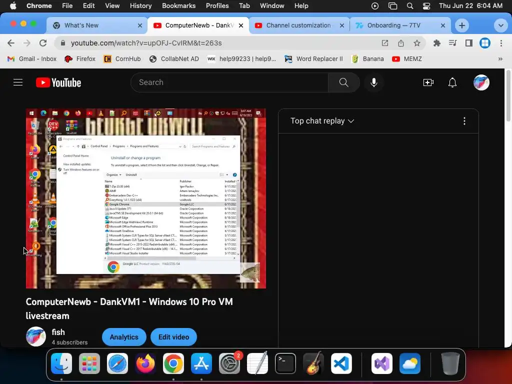Switch to the Channel customization tab
The width and height of the screenshot is (512, 384).
(299, 25)
